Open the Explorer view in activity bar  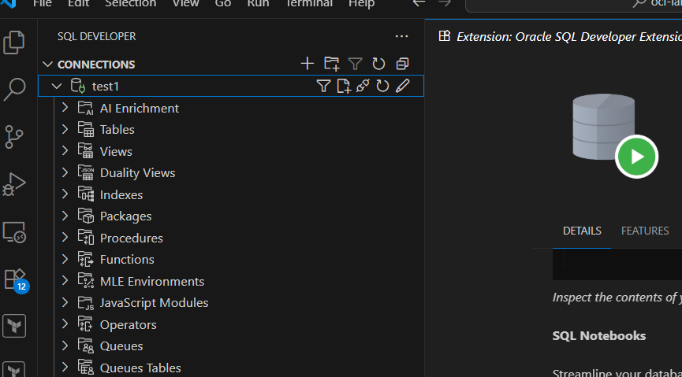[14, 42]
